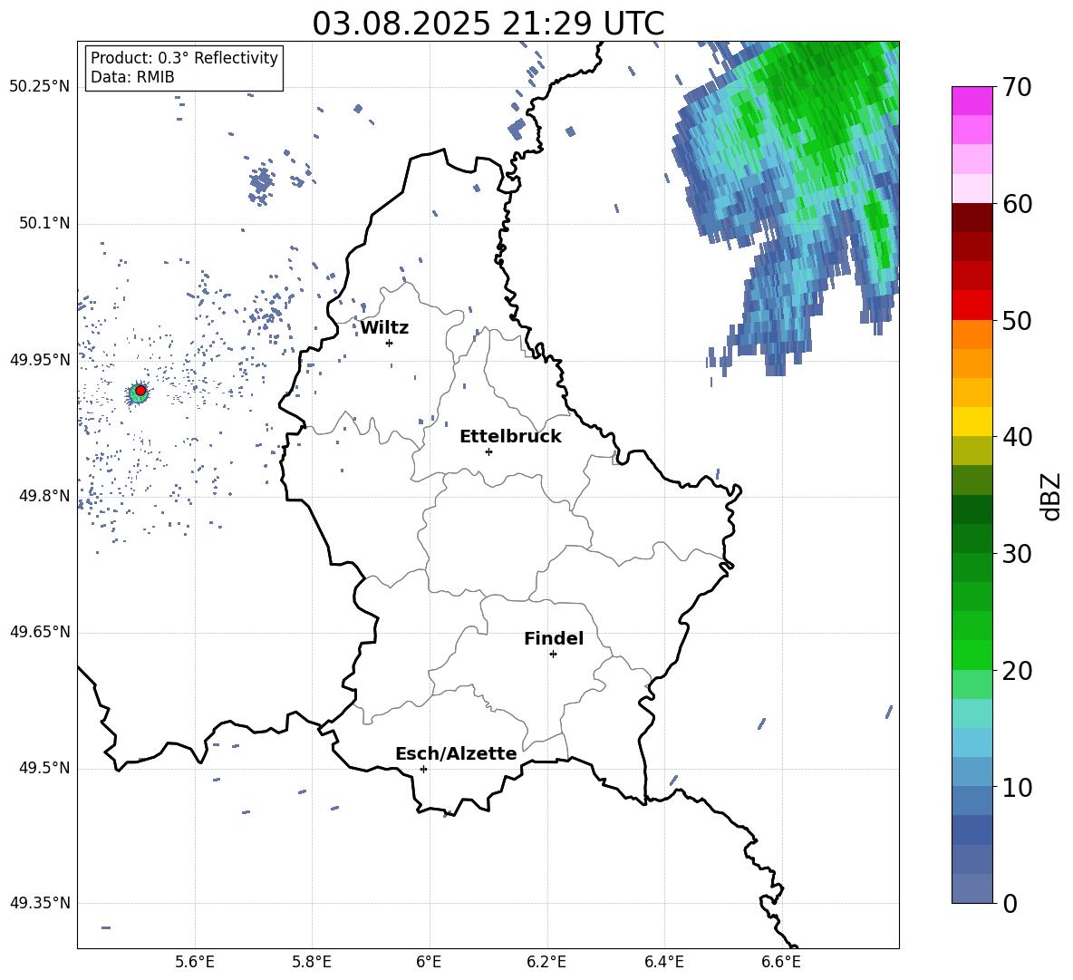Click the Ettelbruck station cross marker

click(488, 451)
